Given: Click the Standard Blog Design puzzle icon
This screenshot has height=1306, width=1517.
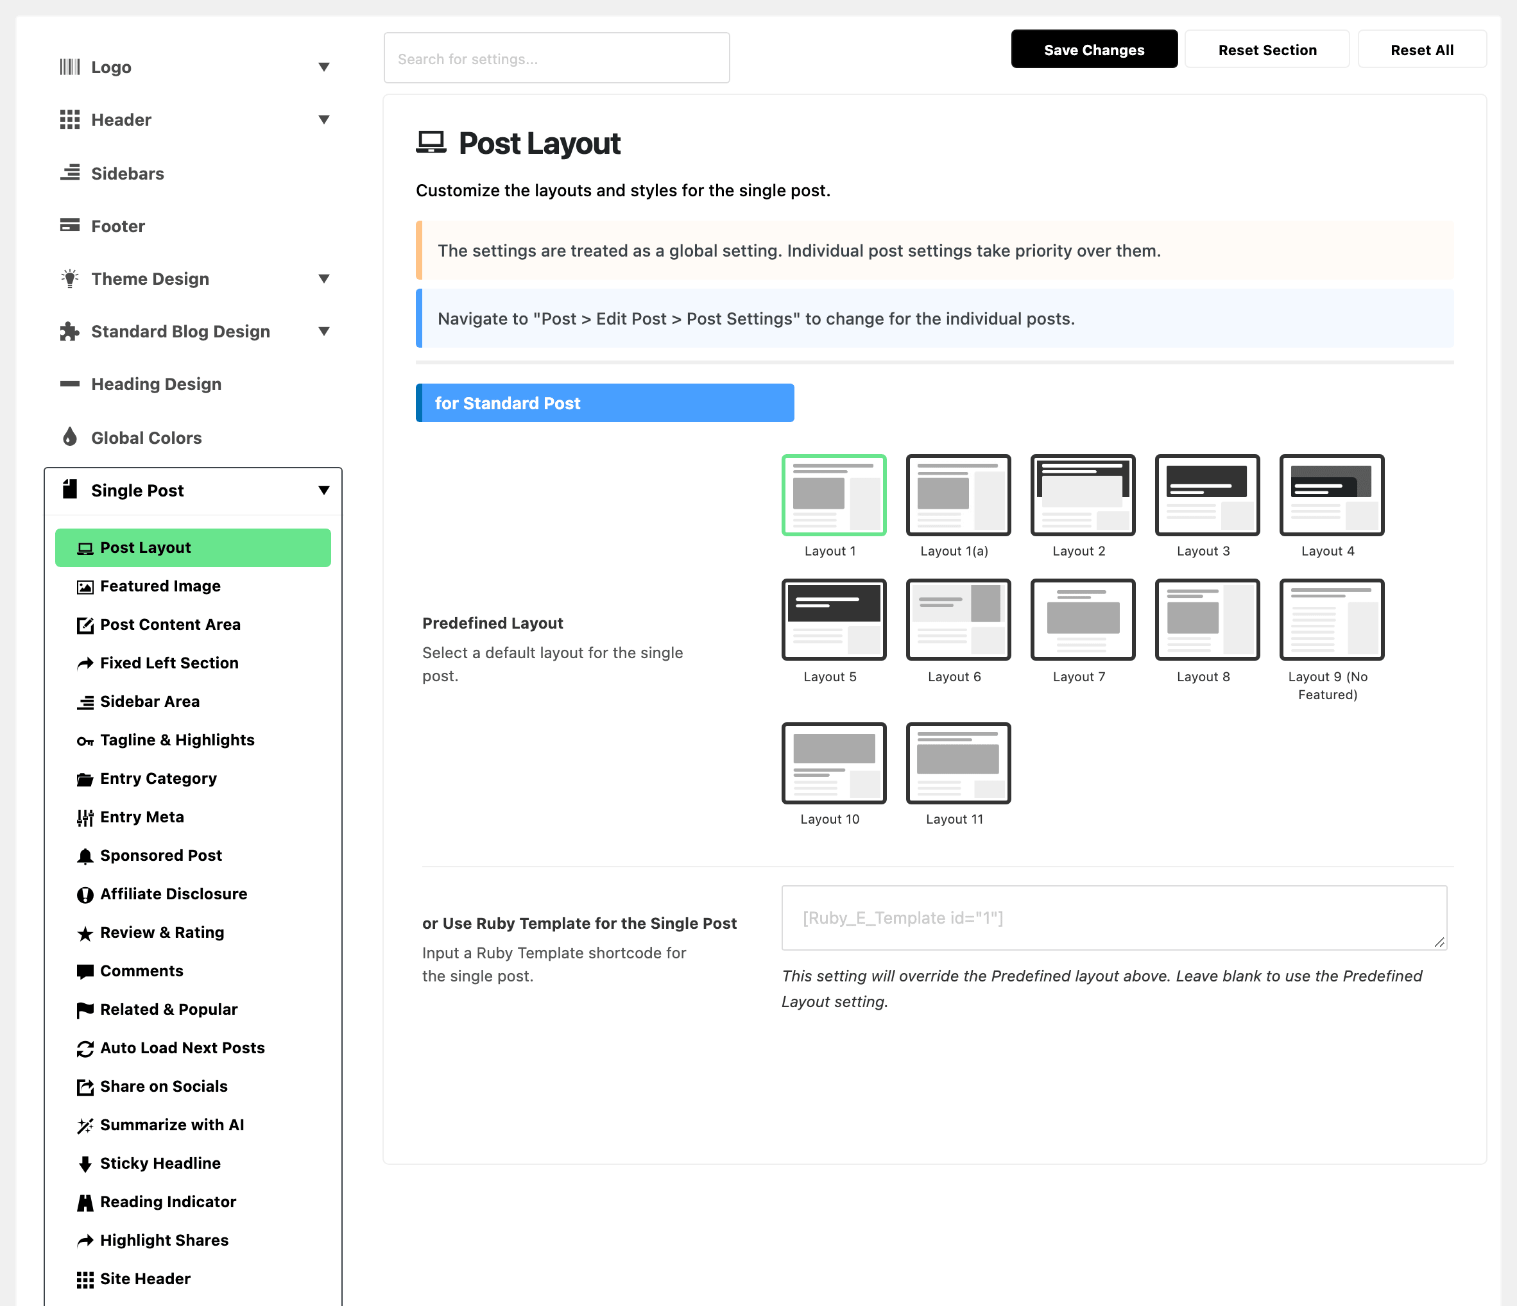Looking at the screenshot, I should click(x=69, y=332).
